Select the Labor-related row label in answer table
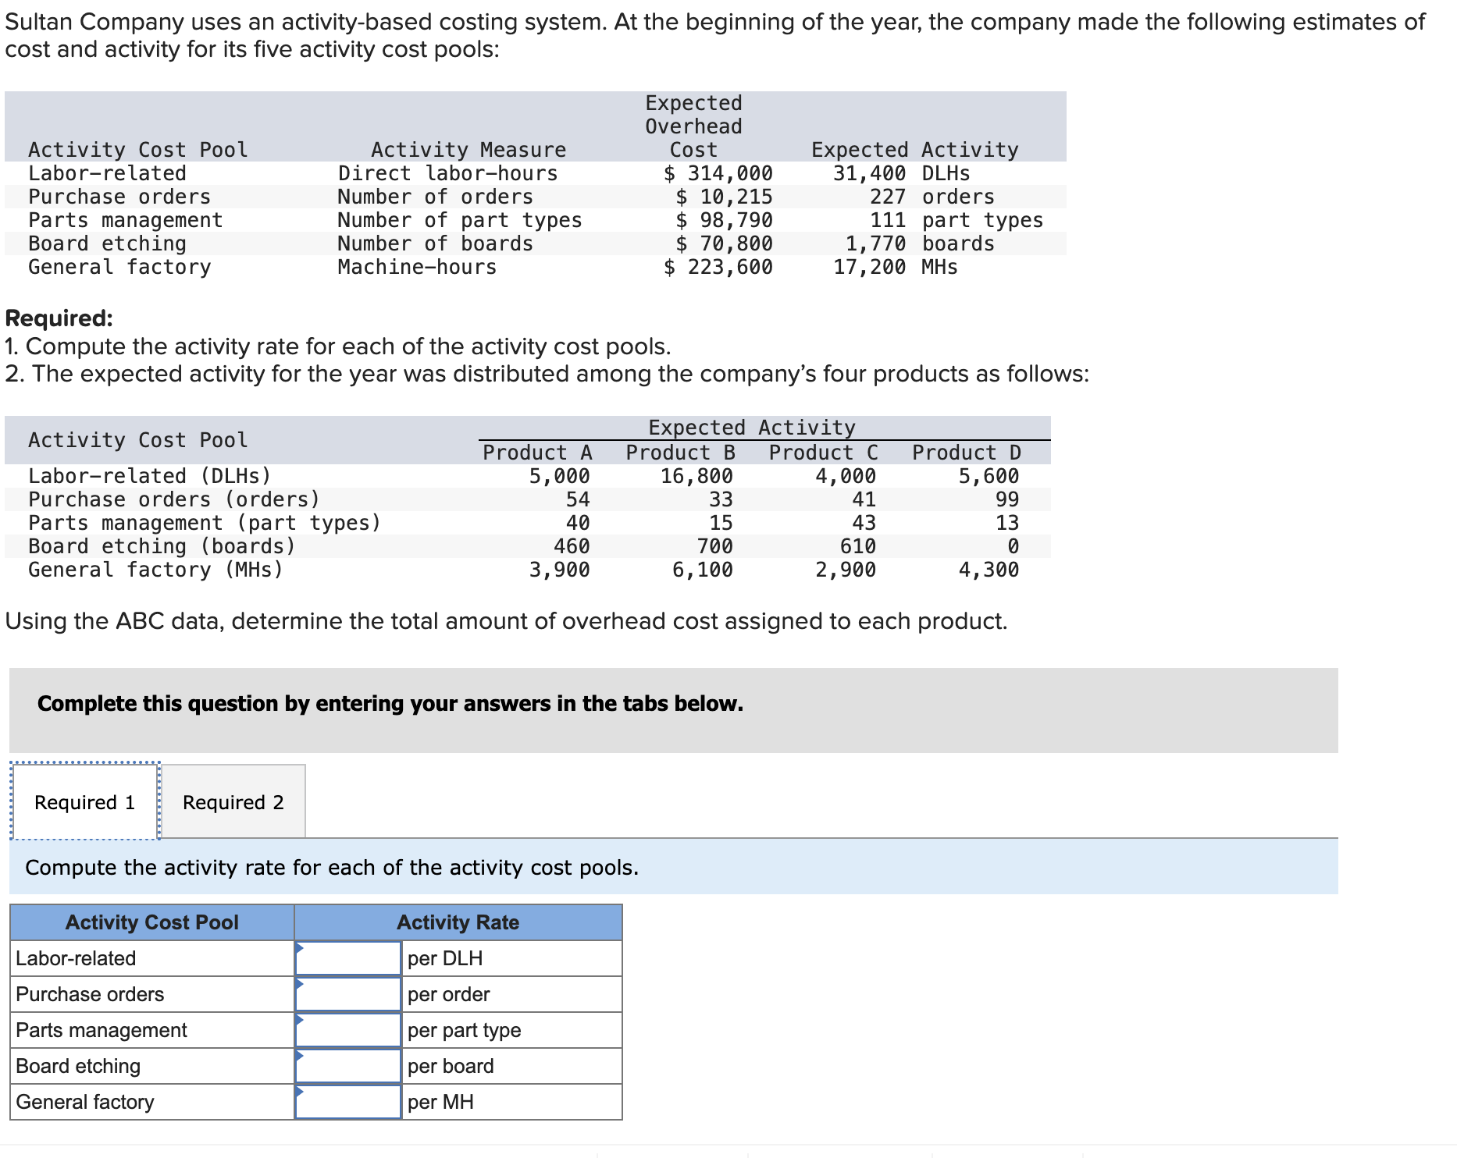 (x=76, y=958)
